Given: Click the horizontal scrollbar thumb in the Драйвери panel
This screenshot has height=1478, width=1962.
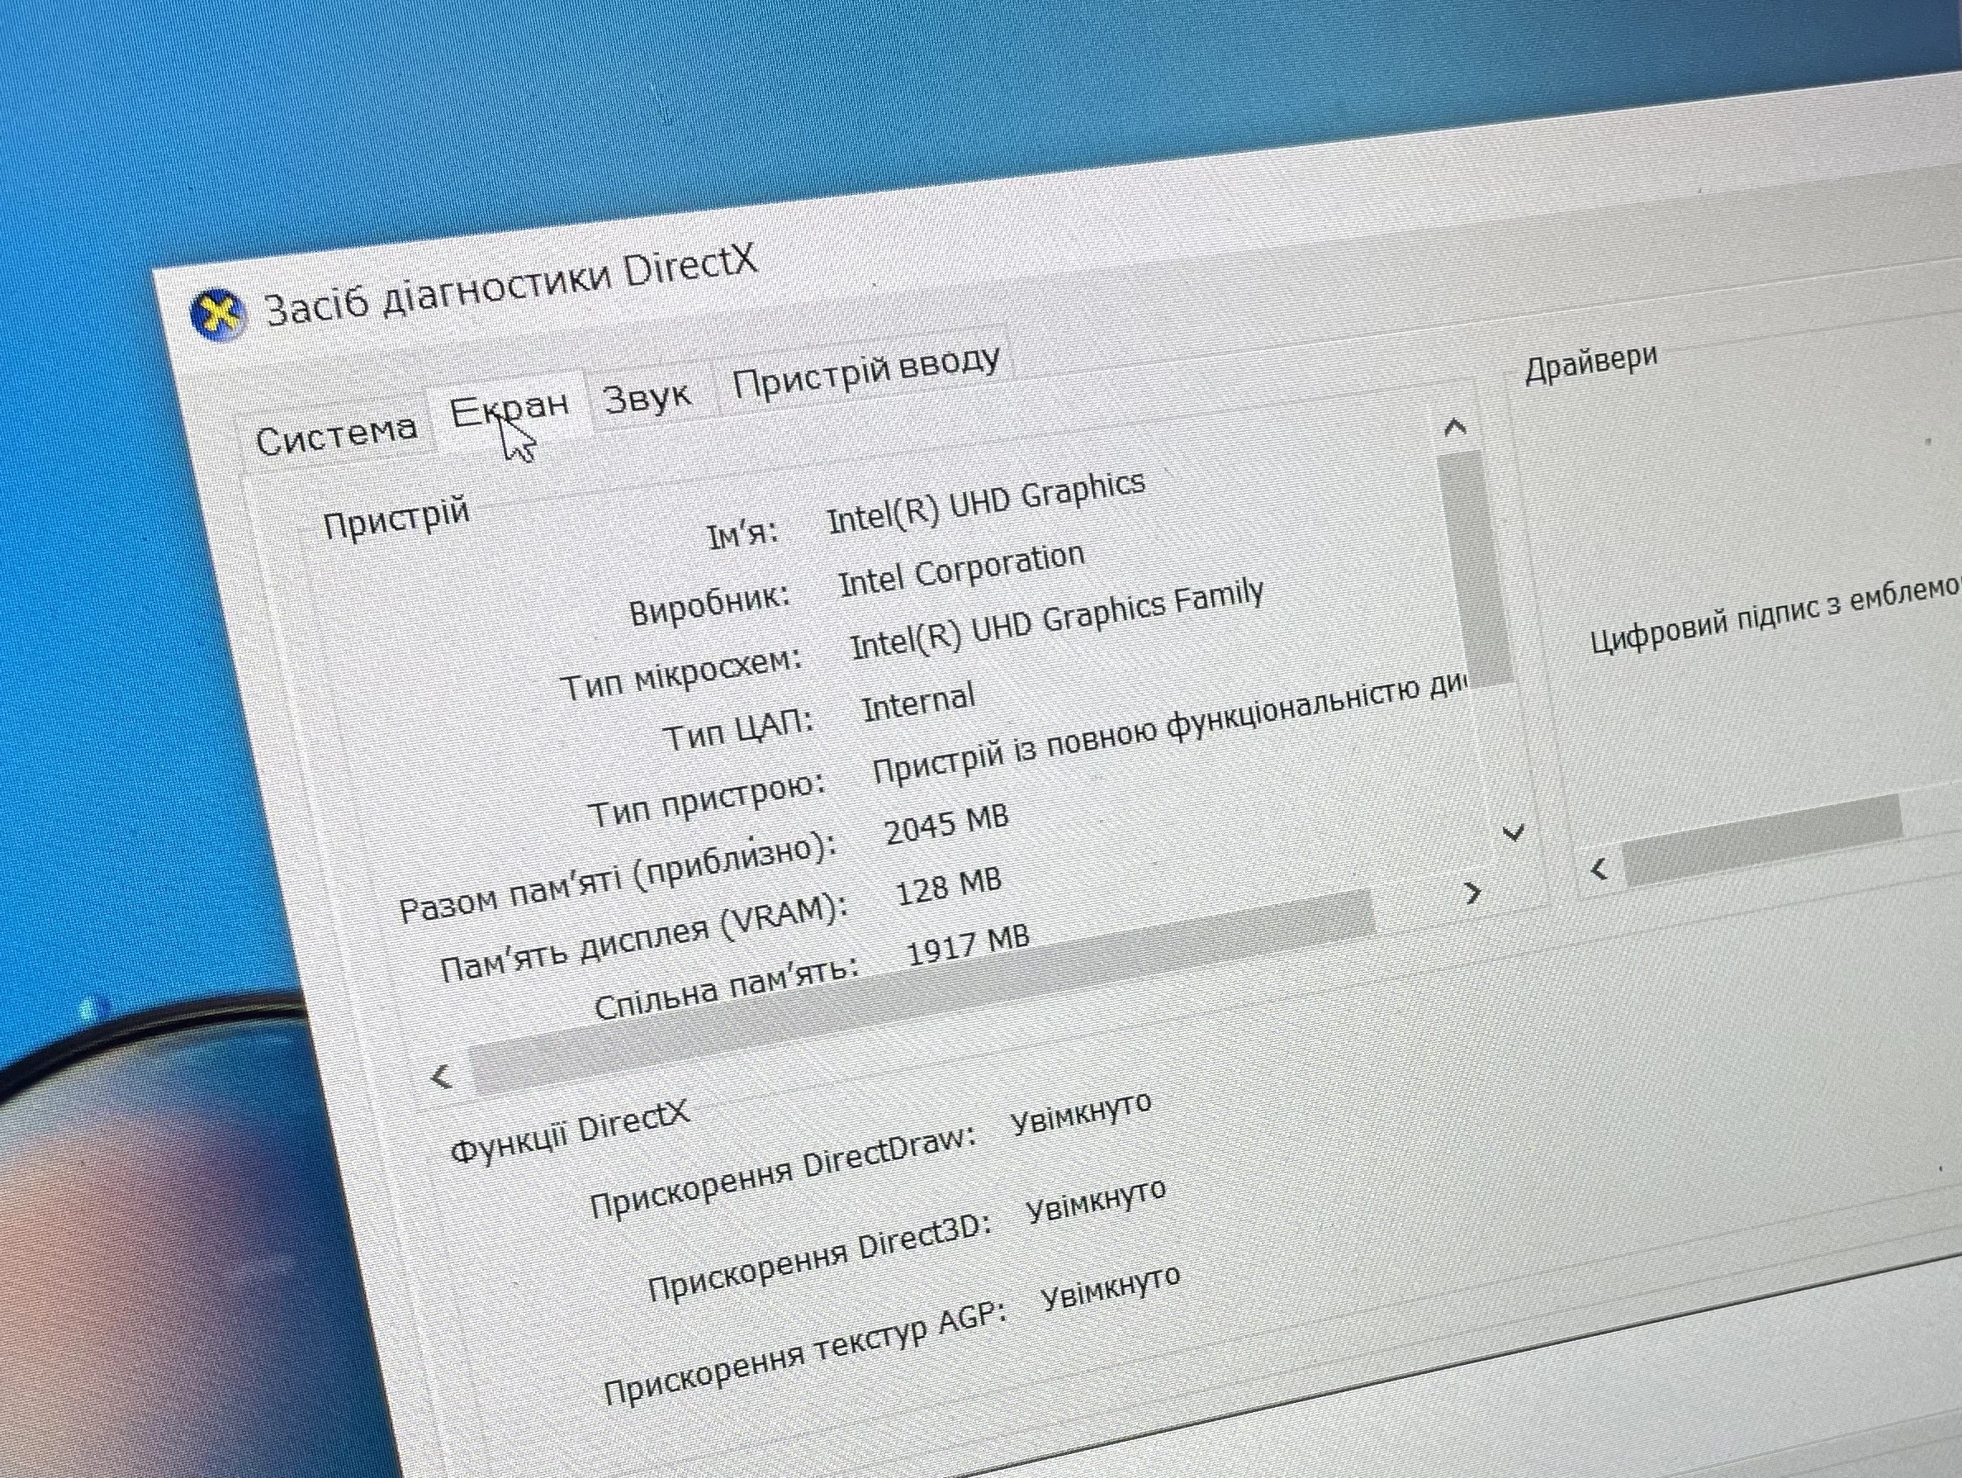Looking at the screenshot, I should click(1761, 839).
